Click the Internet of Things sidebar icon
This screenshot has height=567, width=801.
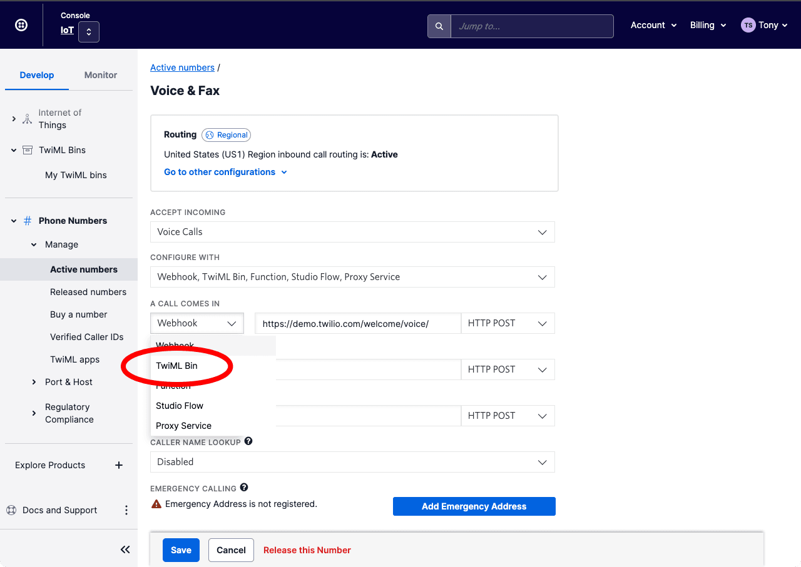point(27,119)
